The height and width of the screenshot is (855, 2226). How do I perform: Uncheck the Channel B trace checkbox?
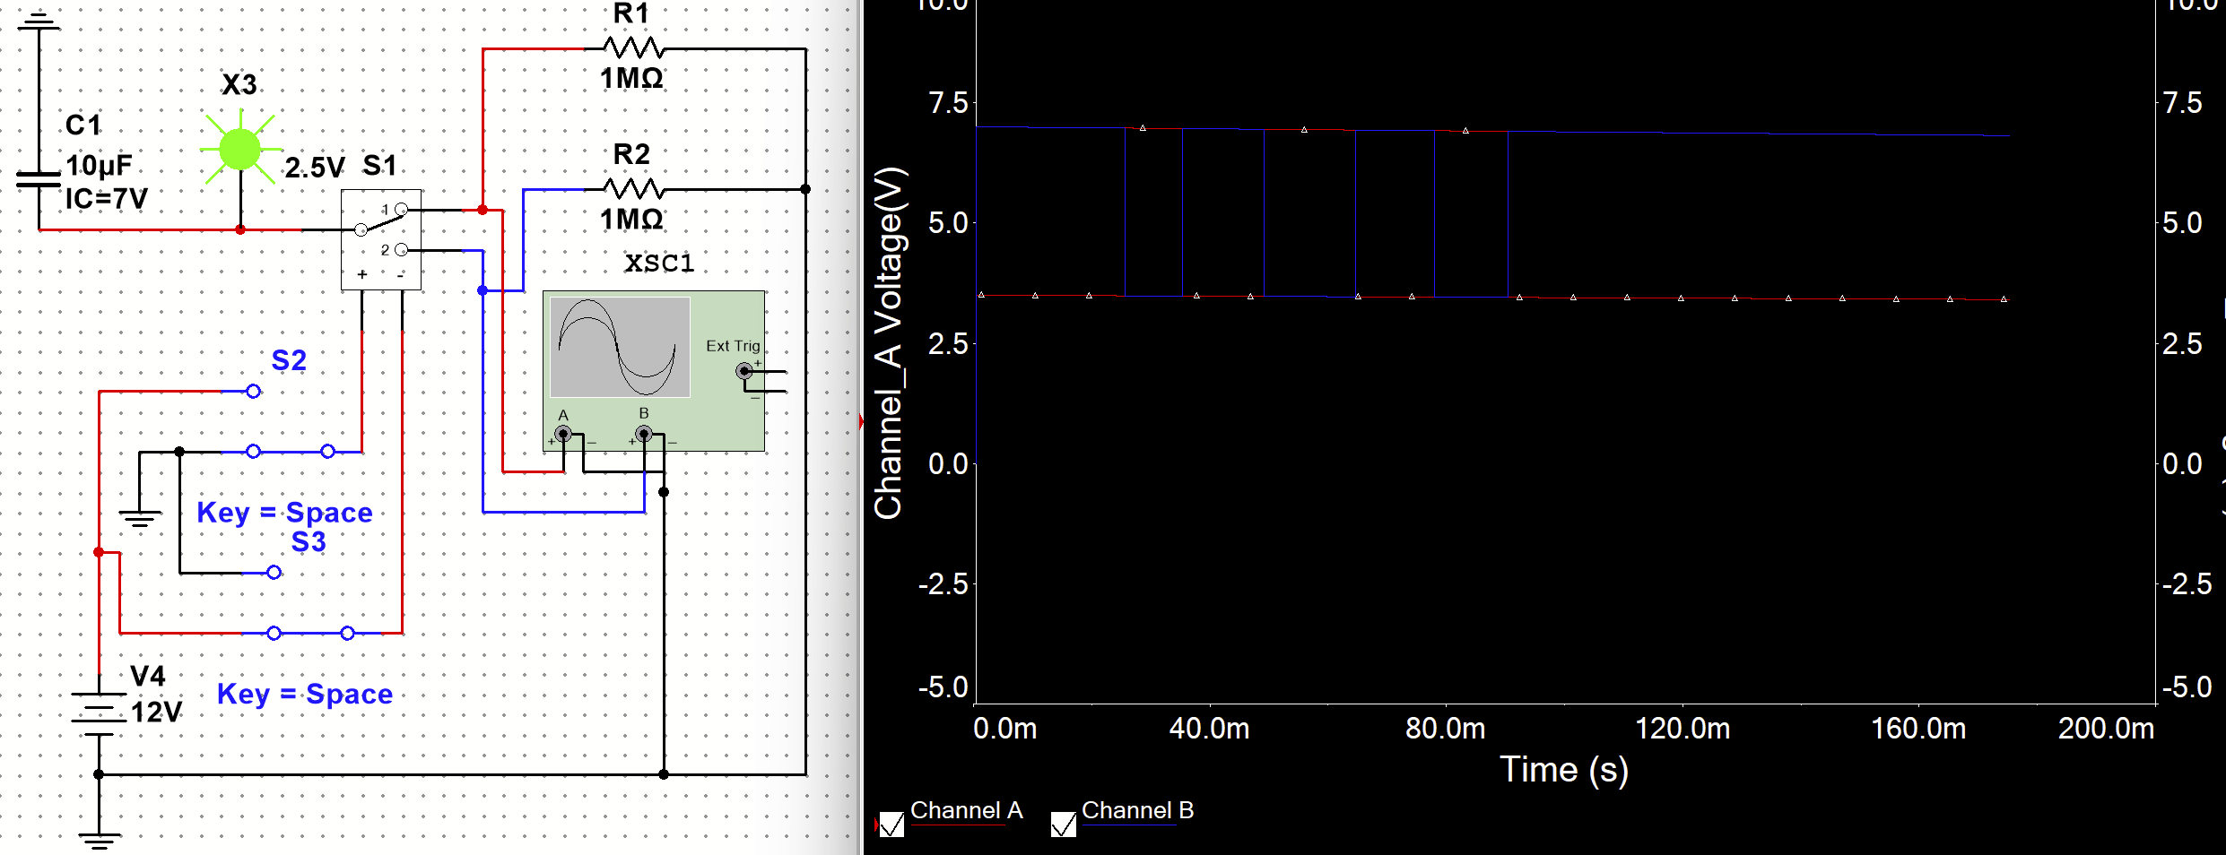pos(1063,825)
